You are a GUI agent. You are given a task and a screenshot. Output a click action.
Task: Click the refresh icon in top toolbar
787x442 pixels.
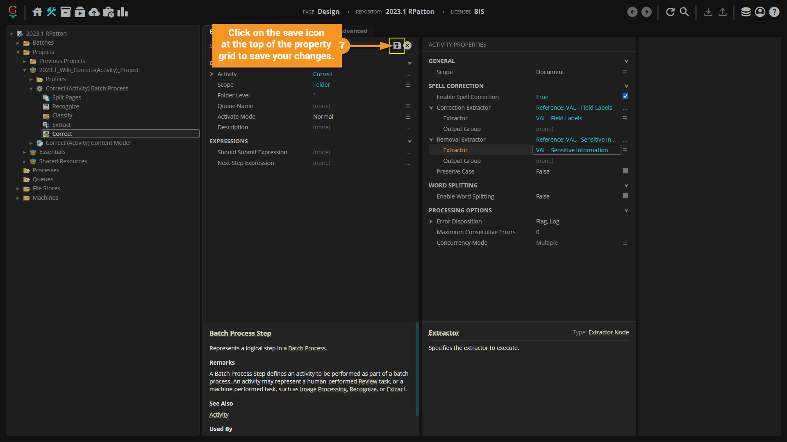[670, 12]
